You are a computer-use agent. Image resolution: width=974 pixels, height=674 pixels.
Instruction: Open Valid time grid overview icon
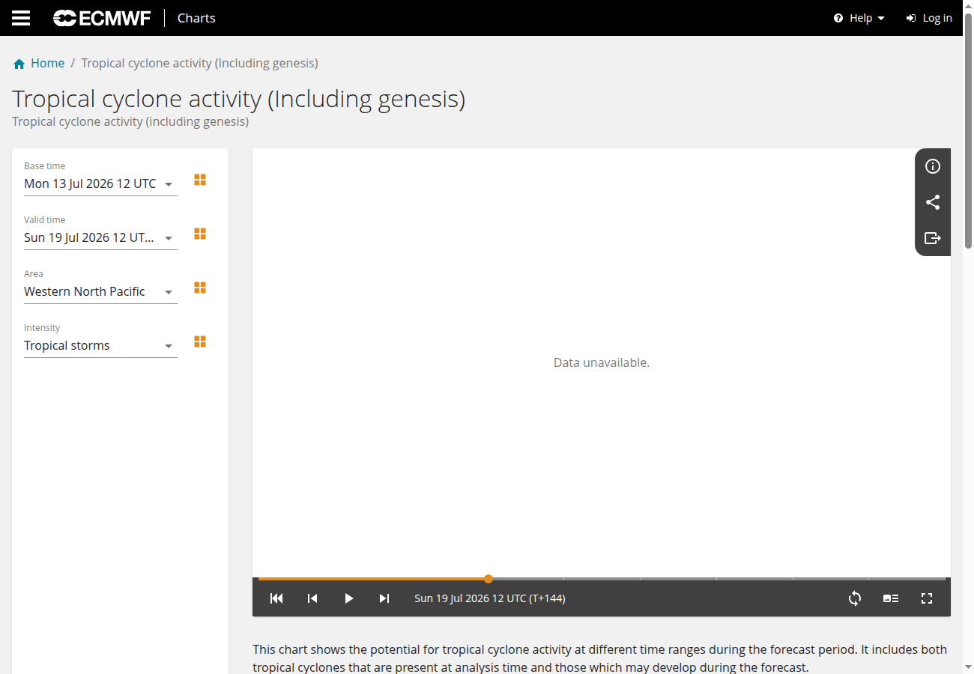[200, 234]
